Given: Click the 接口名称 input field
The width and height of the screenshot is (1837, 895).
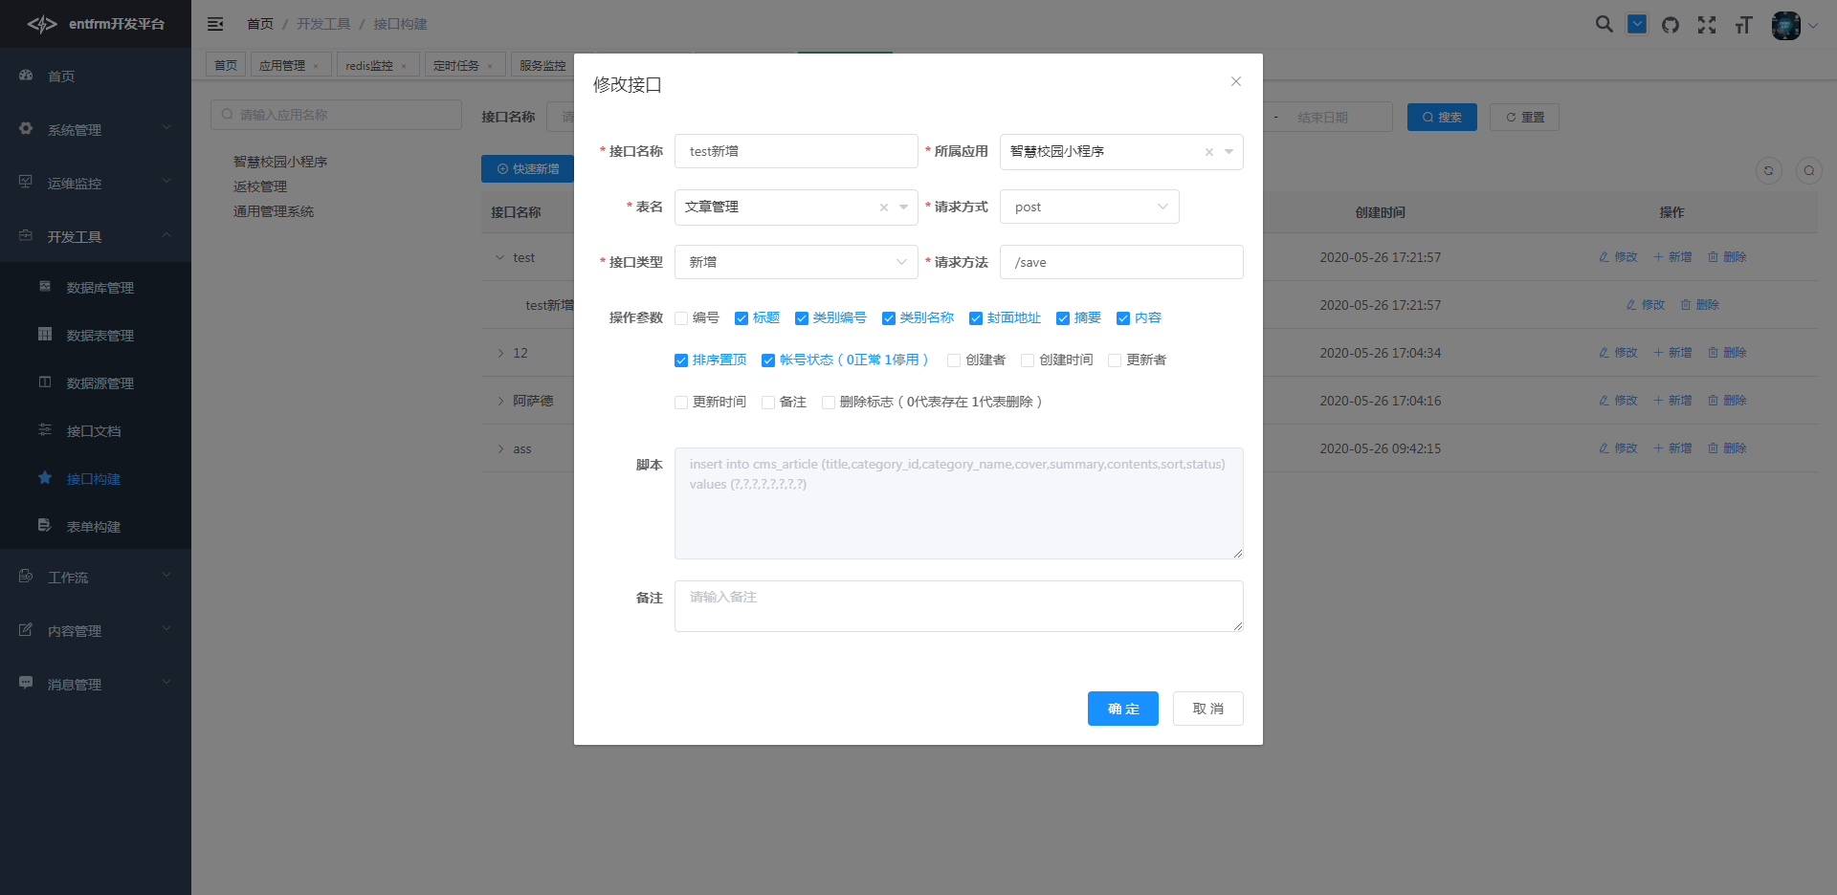Looking at the screenshot, I should [x=796, y=151].
